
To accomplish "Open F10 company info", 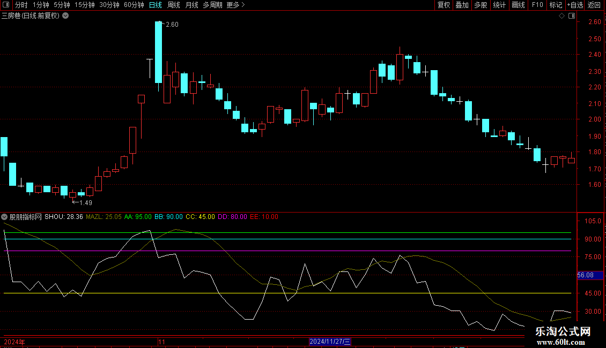I will click(537, 5).
